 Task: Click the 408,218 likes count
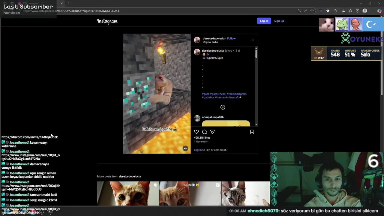click(x=202, y=138)
